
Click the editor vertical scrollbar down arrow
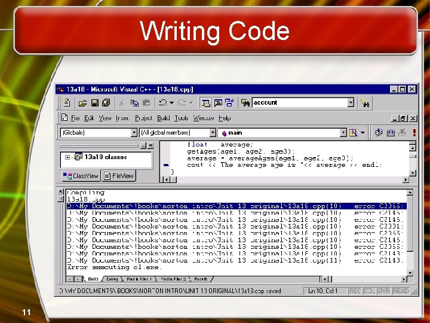pyautogui.click(x=413, y=173)
